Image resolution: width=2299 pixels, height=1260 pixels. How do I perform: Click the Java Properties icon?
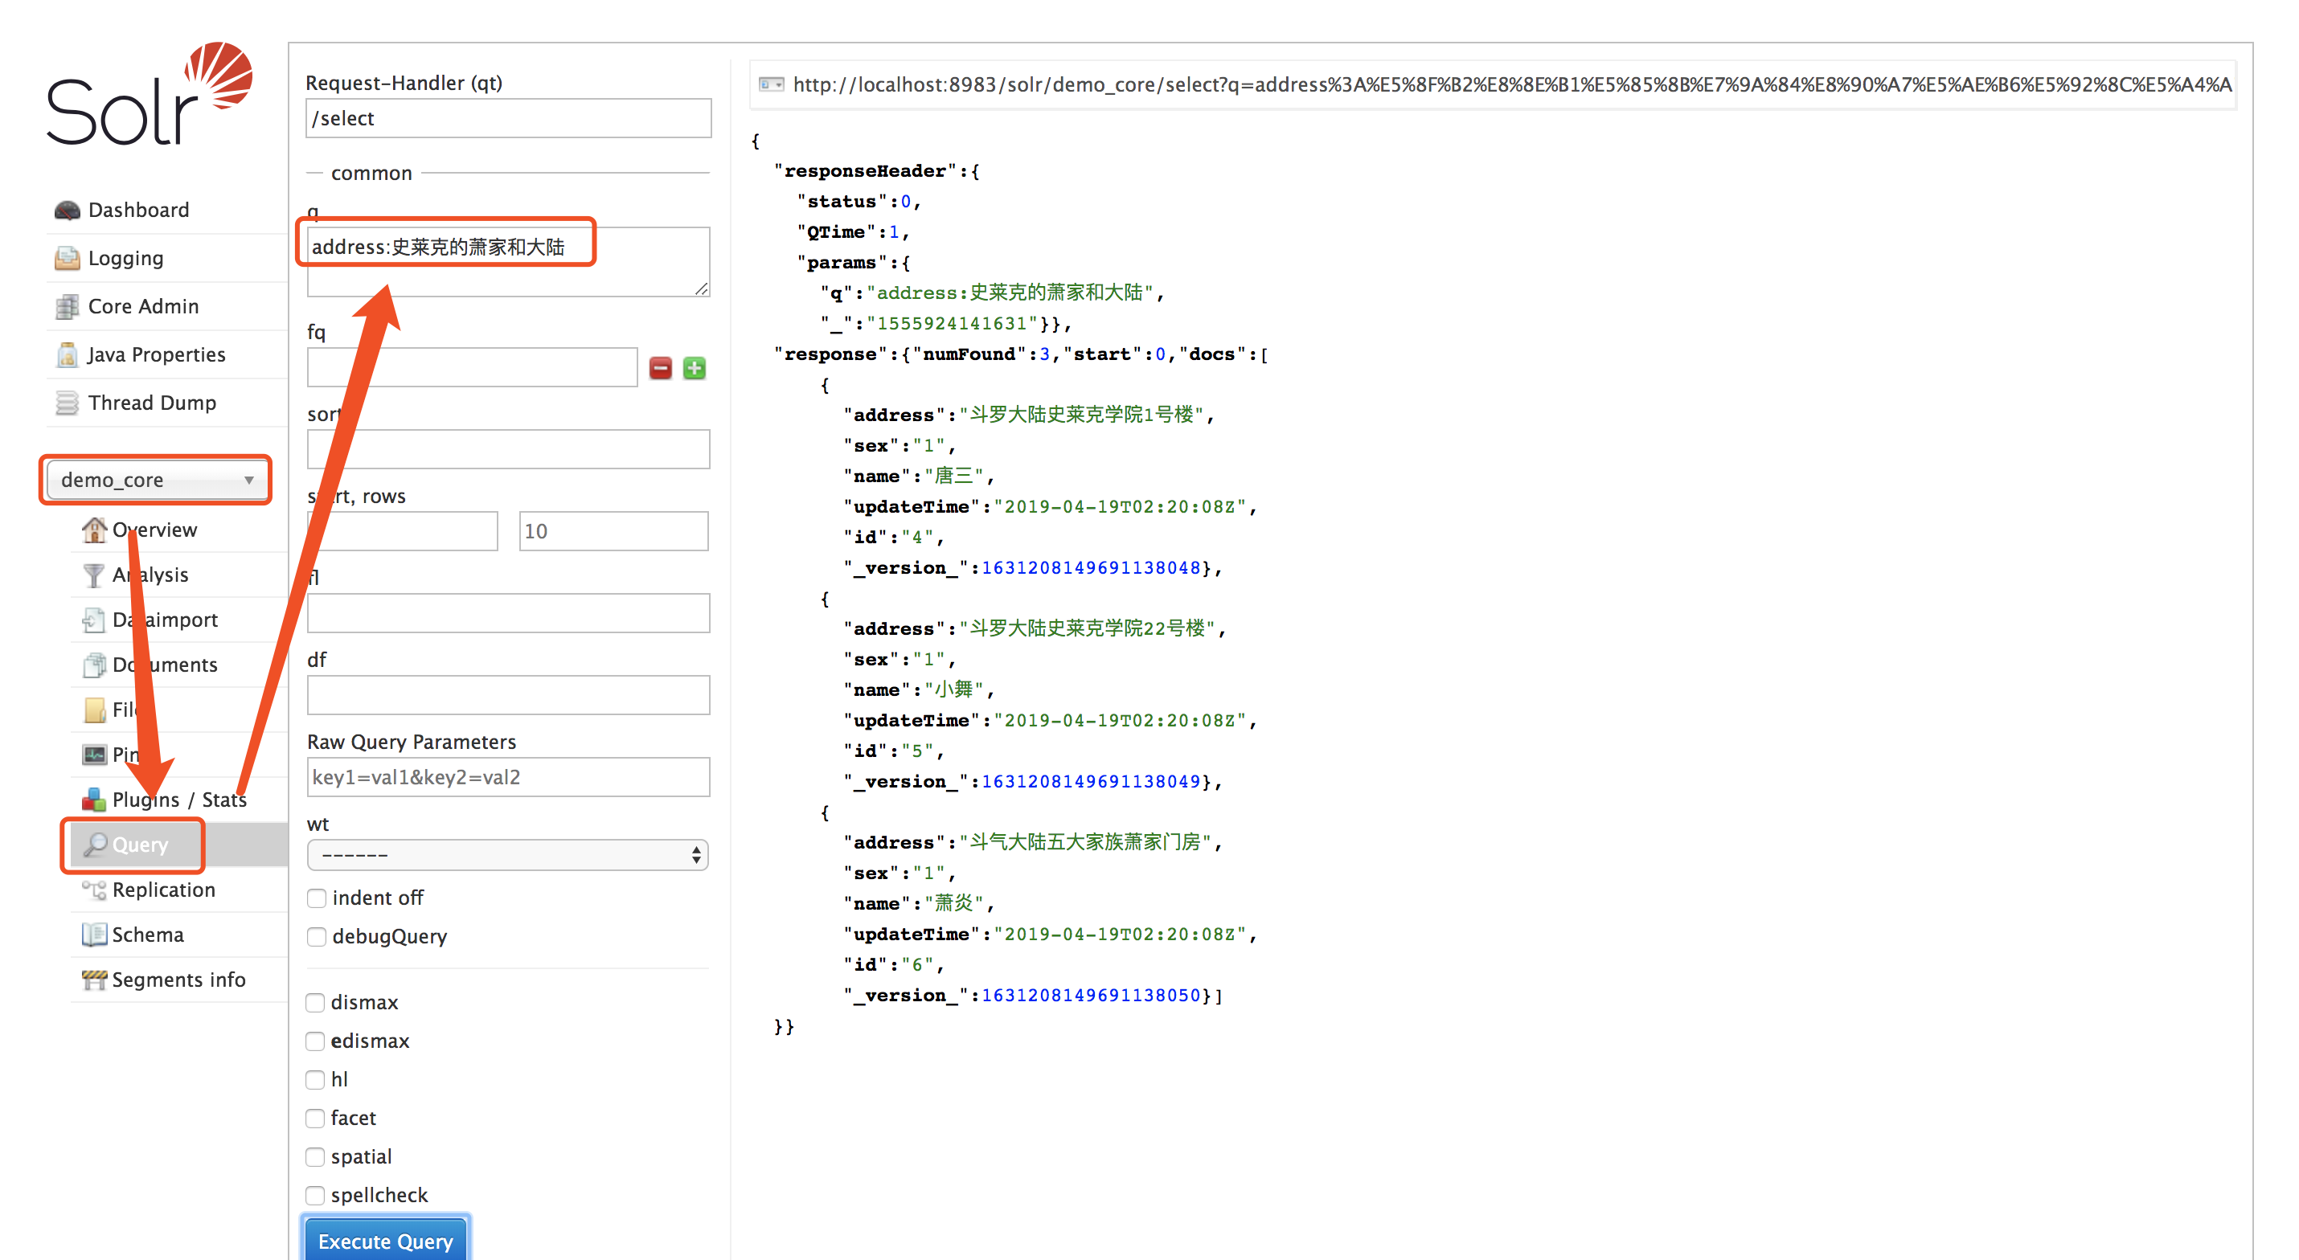66,354
